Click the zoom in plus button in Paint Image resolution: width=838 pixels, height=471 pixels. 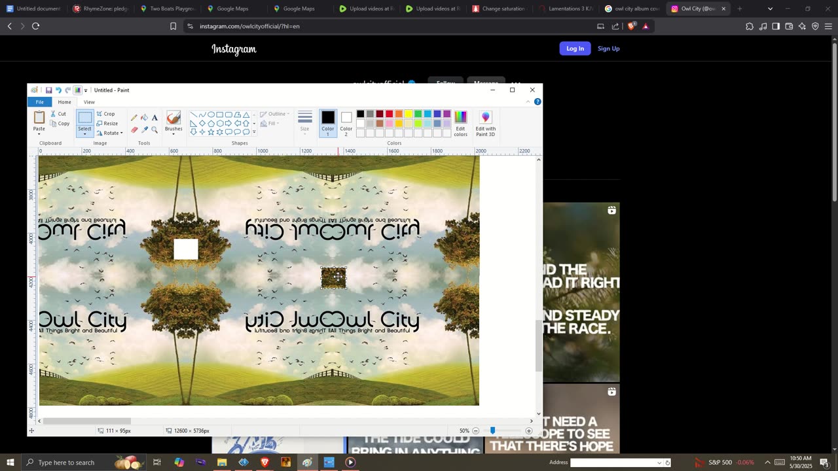[x=529, y=431]
